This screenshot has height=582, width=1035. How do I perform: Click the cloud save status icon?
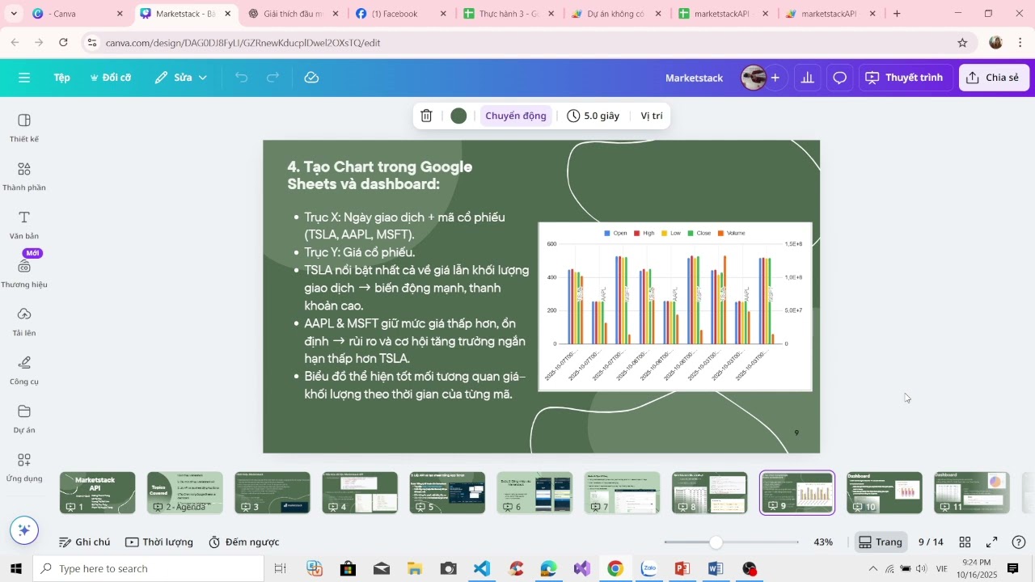point(311,78)
